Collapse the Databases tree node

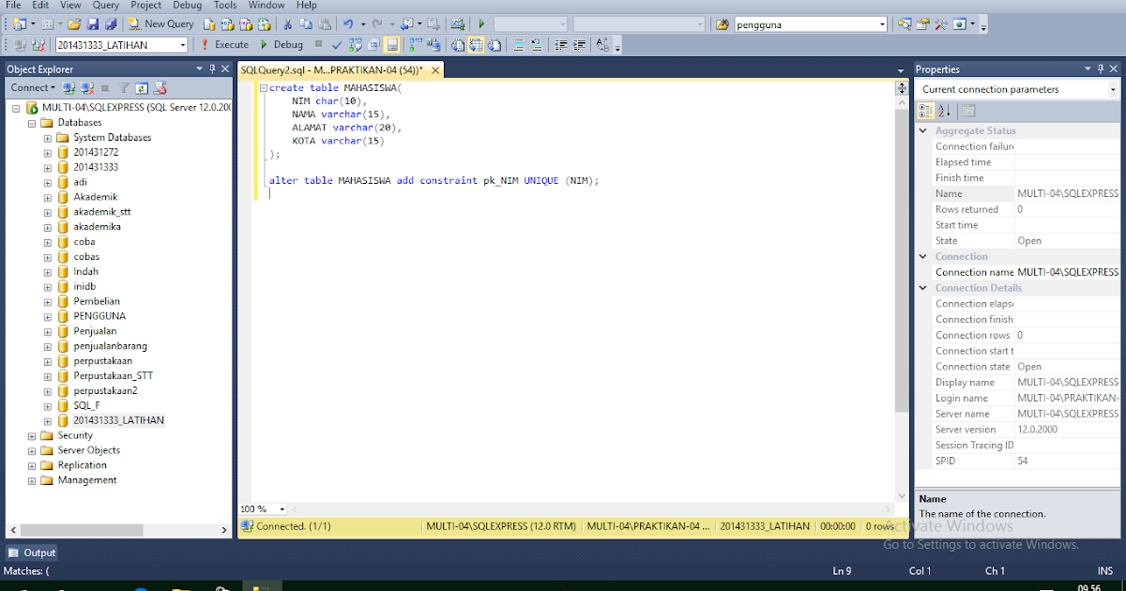pos(32,123)
